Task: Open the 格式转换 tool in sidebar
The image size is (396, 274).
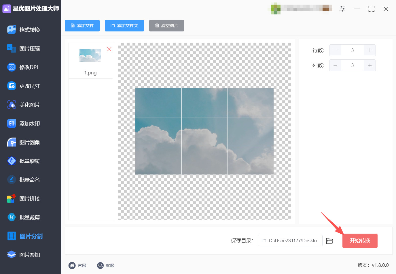Action: tap(24, 30)
